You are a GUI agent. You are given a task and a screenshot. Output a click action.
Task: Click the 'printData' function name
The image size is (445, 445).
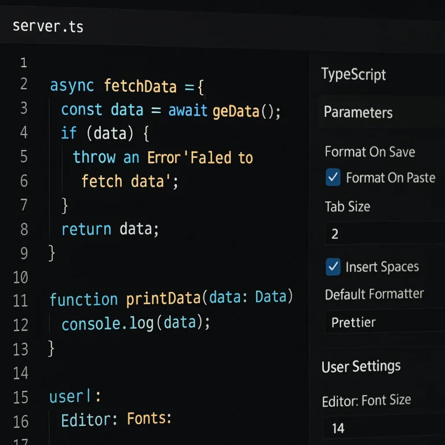coord(163,298)
